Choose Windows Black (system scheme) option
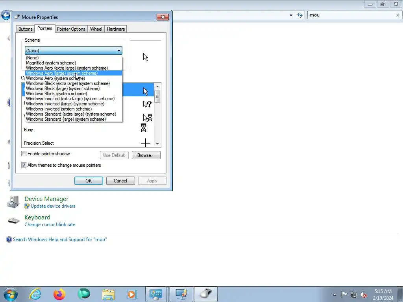The width and height of the screenshot is (403, 302). [x=74, y=94]
